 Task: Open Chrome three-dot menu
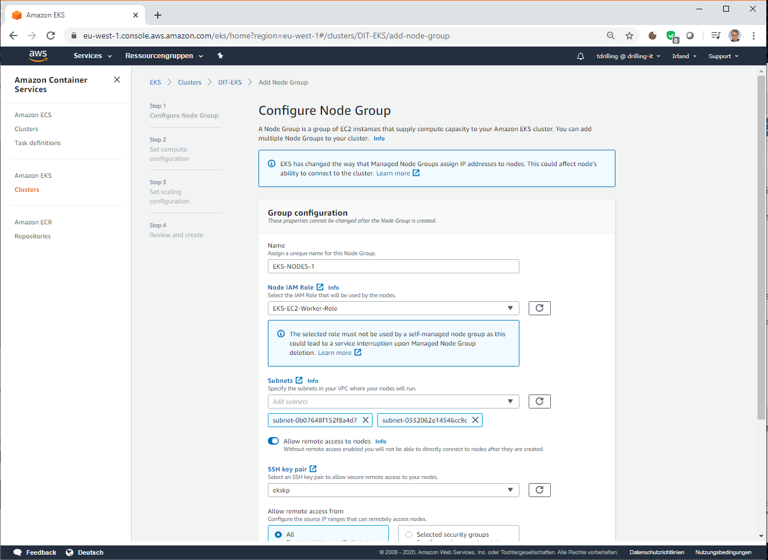tap(753, 36)
